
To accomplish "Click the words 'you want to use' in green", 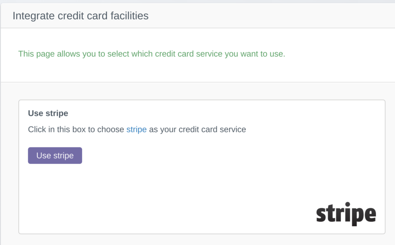I will tap(253, 54).
